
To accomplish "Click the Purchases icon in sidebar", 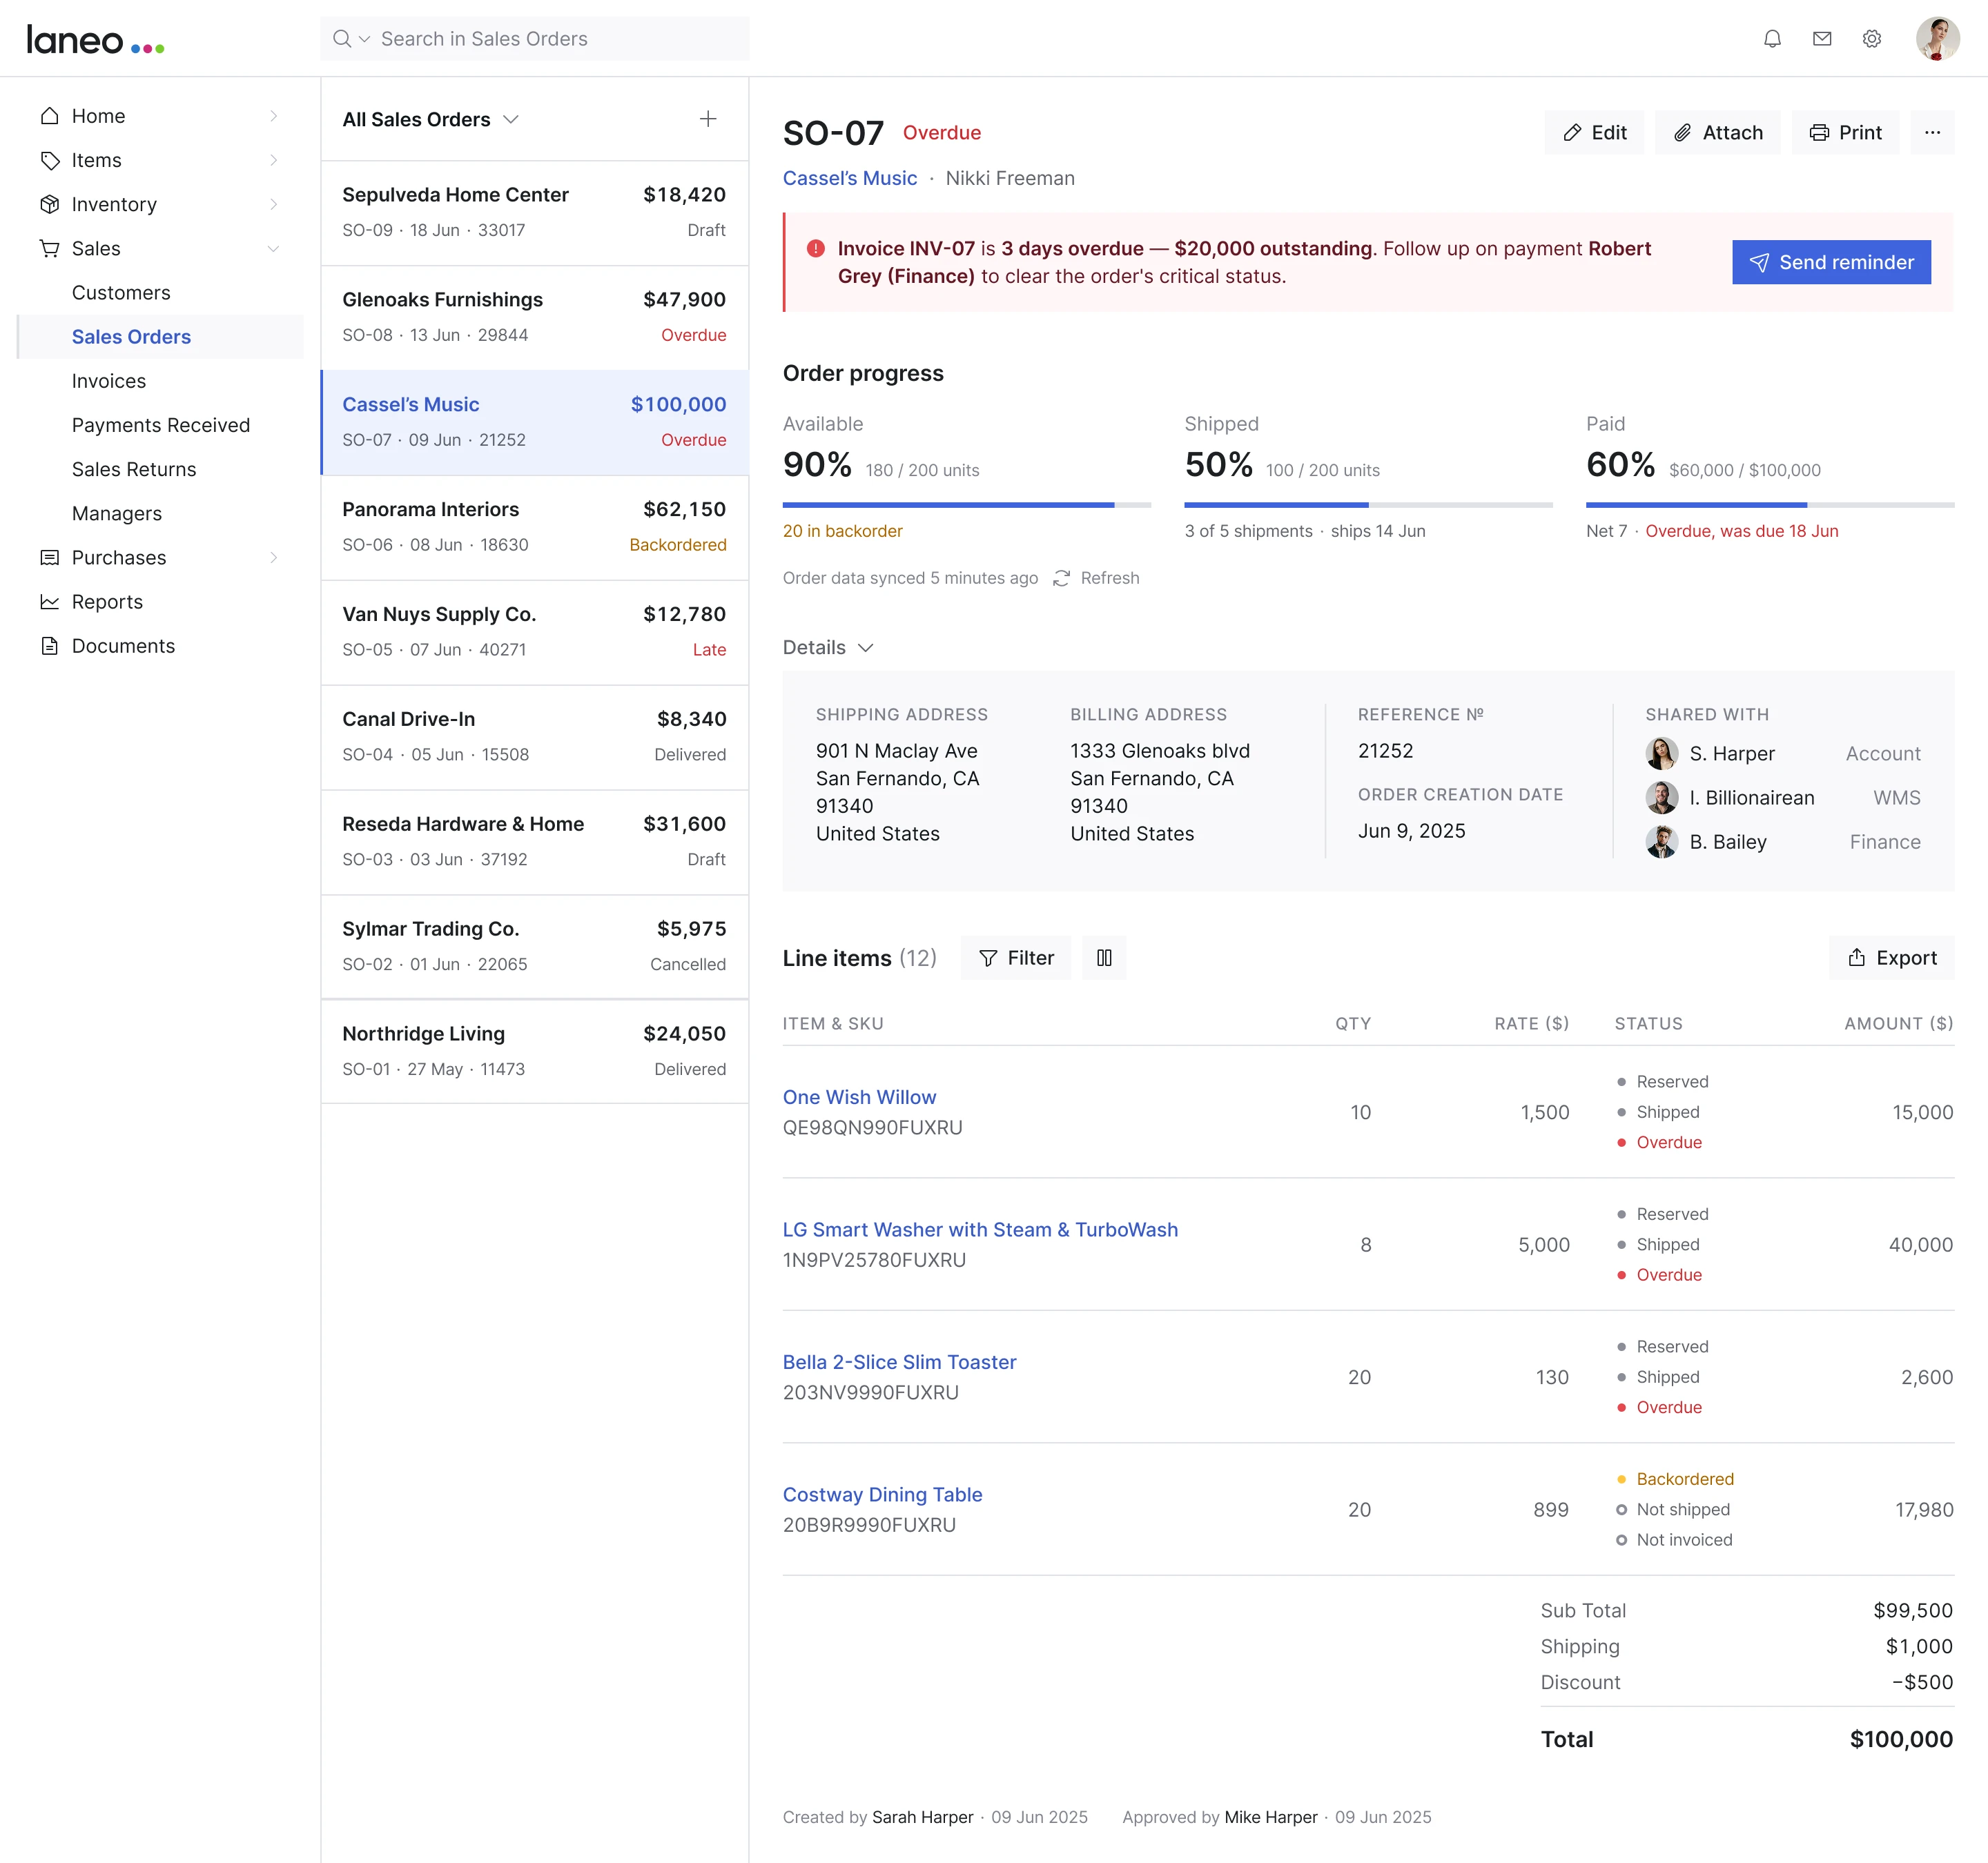I will click(49, 558).
